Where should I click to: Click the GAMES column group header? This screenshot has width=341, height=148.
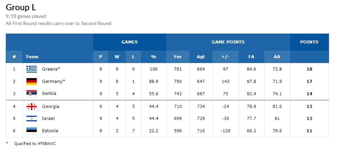tap(130, 42)
